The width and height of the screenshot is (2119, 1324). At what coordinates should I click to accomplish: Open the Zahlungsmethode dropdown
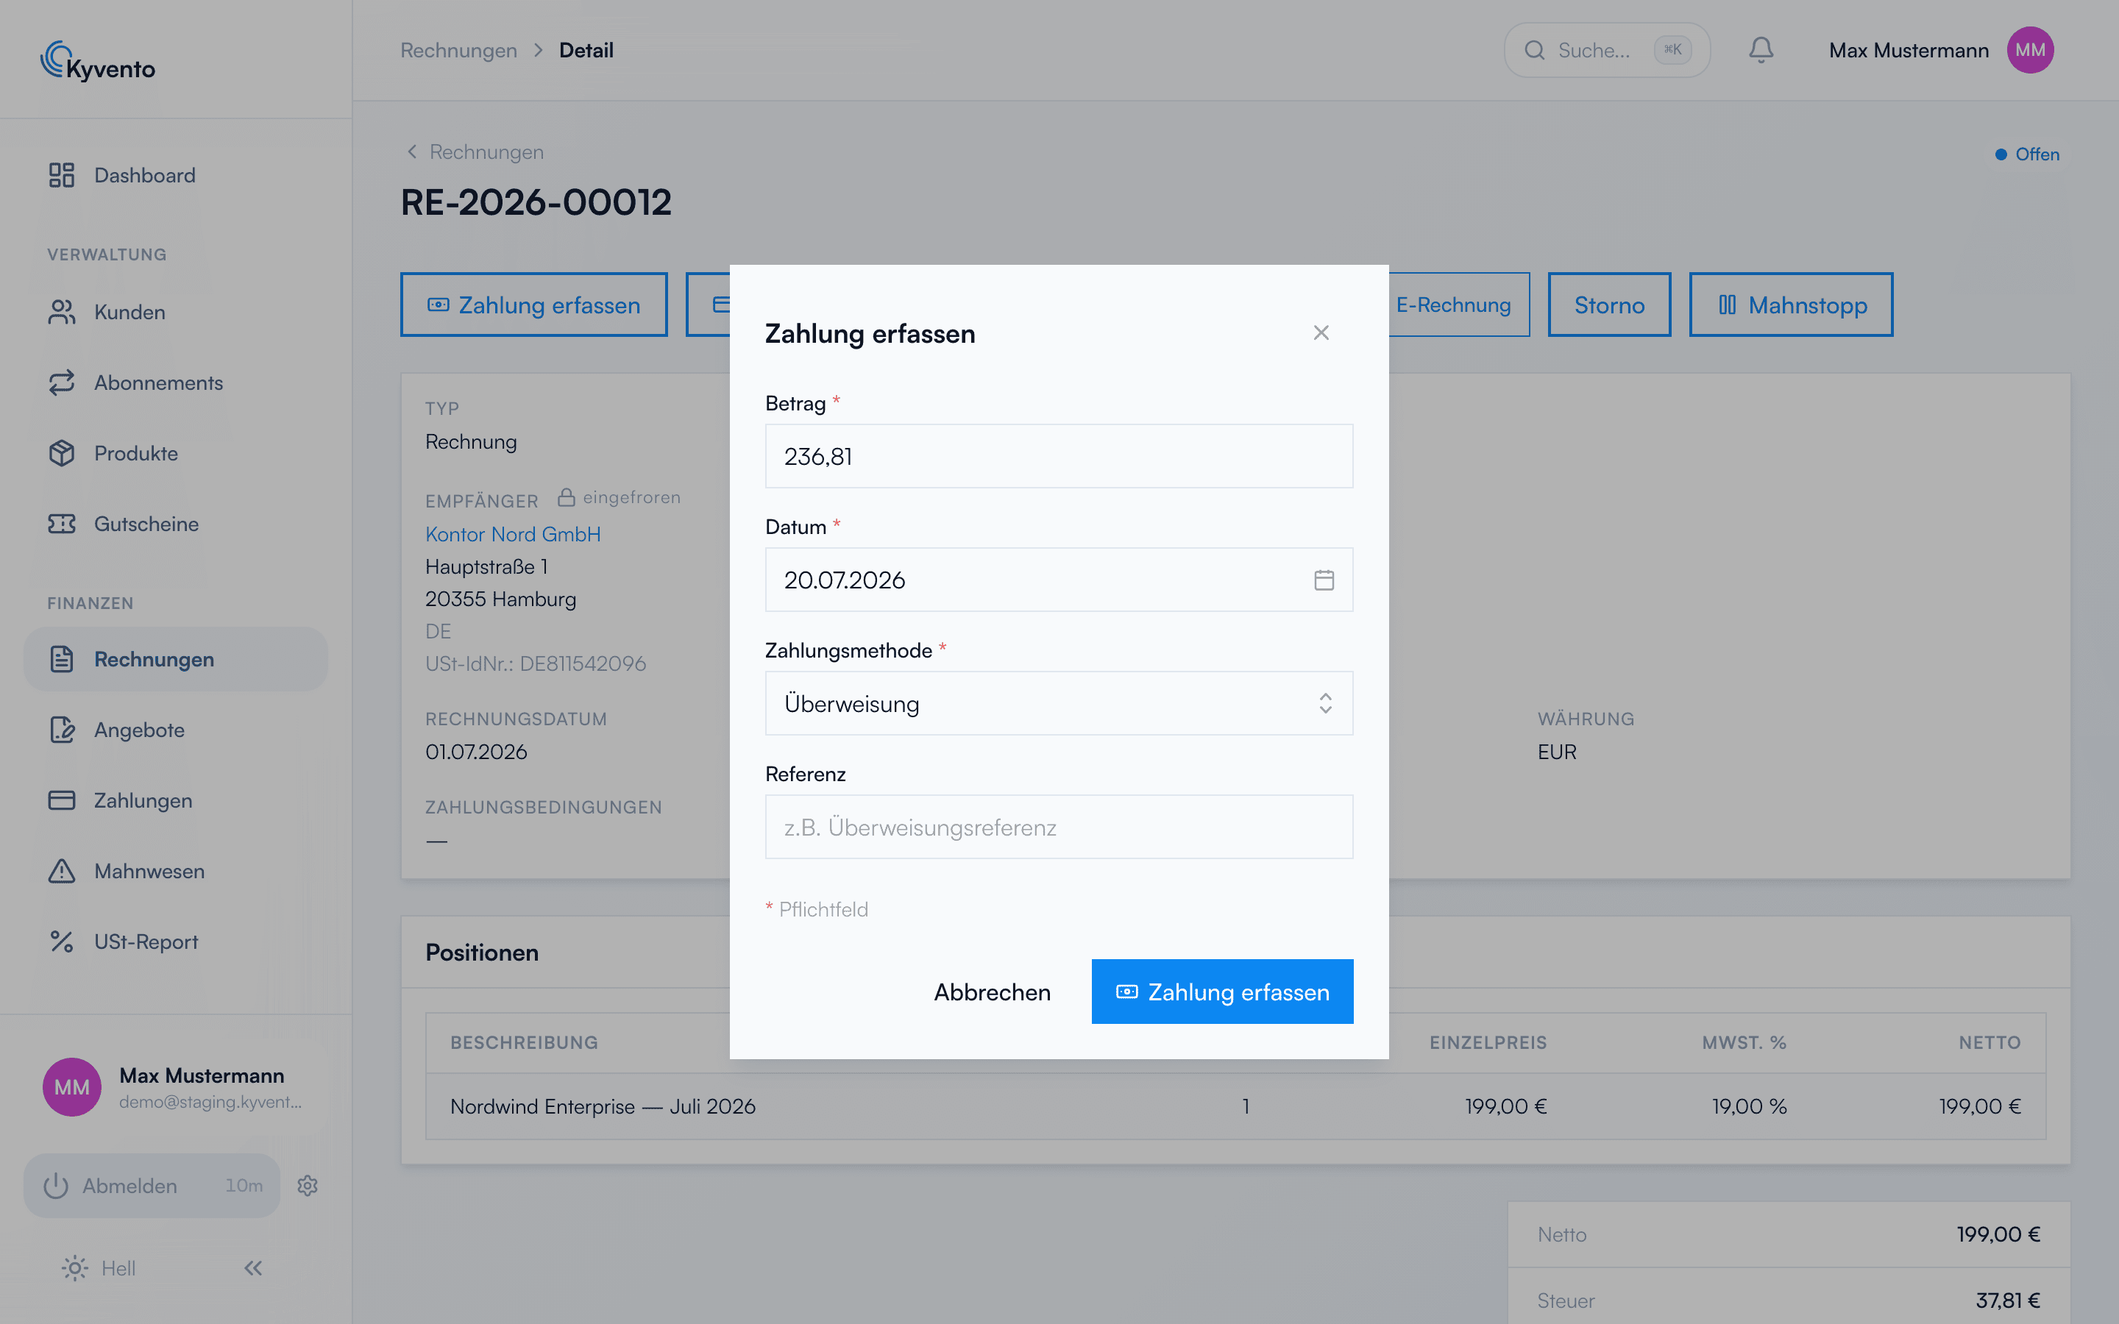[x=1059, y=703]
